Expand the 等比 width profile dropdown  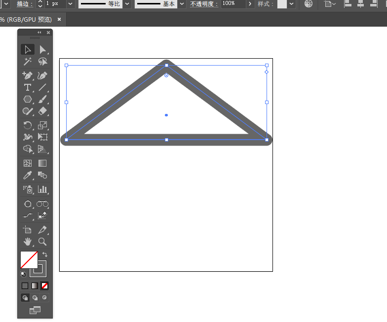point(127,4)
